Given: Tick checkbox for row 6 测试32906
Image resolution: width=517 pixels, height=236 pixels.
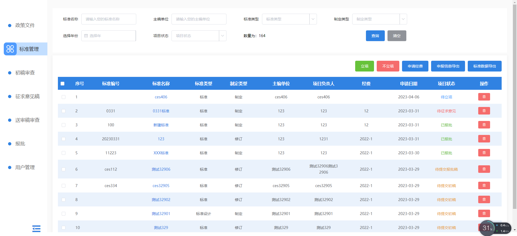Looking at the screenshot, I should pos(64,169).
